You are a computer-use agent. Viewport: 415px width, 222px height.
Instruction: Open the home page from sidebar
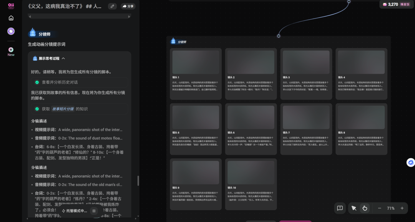pos(11,18)
